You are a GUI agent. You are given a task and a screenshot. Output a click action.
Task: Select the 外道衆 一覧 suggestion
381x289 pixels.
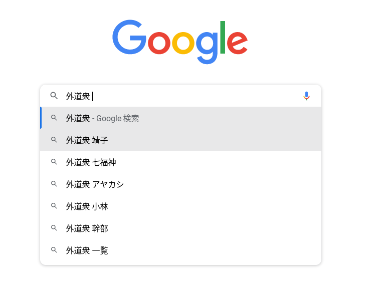click(87, 250)
